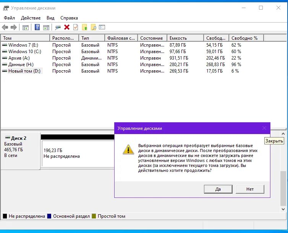Open the Действие menu
Screen dimensions: 288x233
(x=31, y=18)
